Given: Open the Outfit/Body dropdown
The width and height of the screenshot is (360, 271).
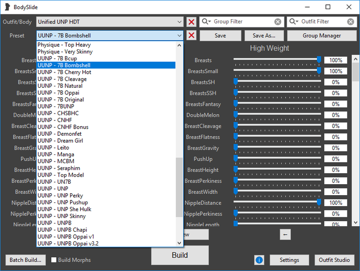Looking at the screenshot, I should [110, 22].
